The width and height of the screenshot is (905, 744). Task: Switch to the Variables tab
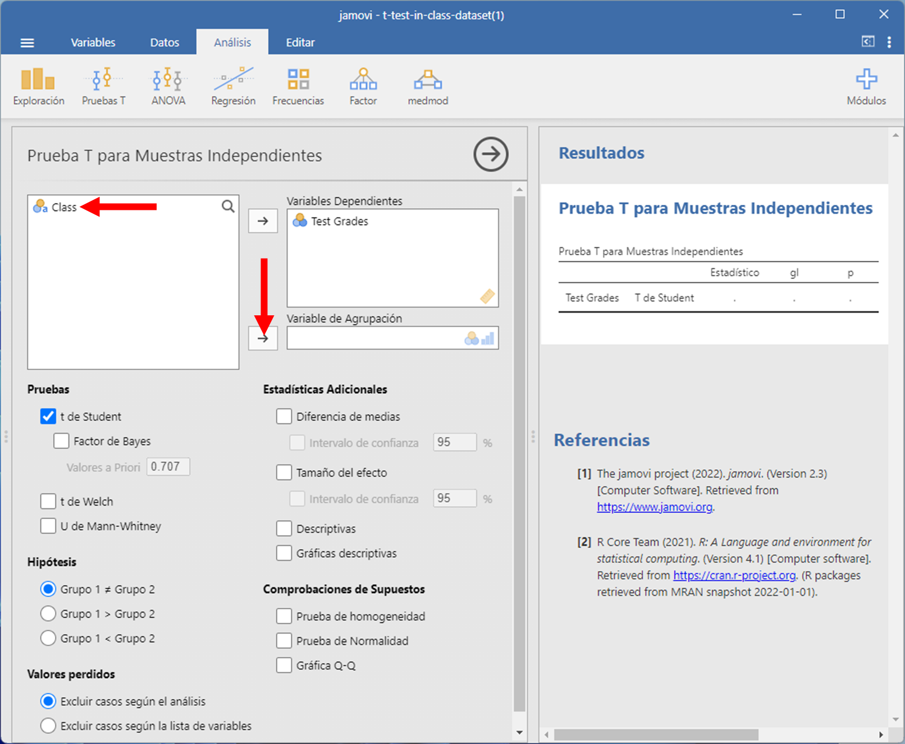[x=93, y=43]
